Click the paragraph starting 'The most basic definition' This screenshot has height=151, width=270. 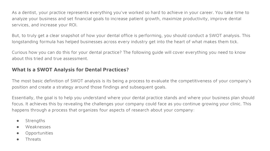click(132, 84)
